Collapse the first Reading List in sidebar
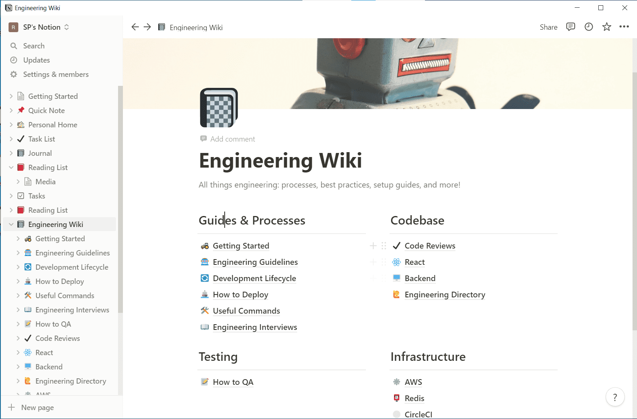 click(x=11, y=168)
